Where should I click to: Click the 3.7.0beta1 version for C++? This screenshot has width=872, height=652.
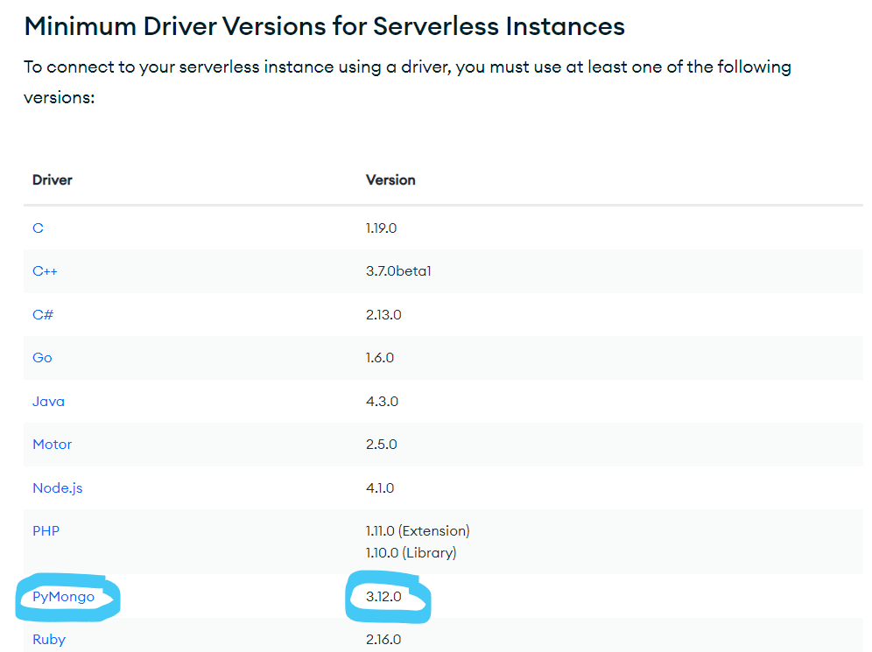(x=398, y=271)
